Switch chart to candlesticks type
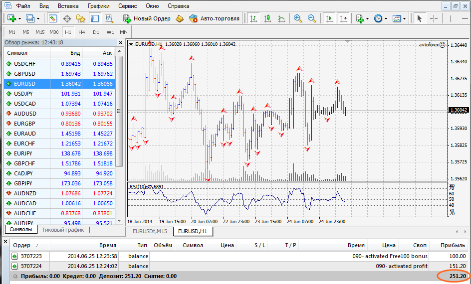Screen dimensions: 471x284 [x=267, y=18]
